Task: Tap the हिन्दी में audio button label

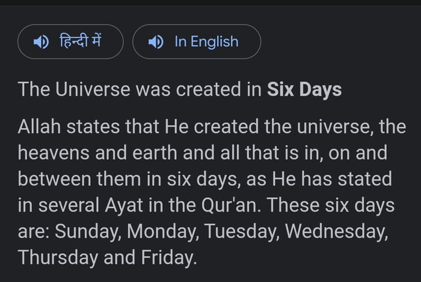Action: [81, 41]
